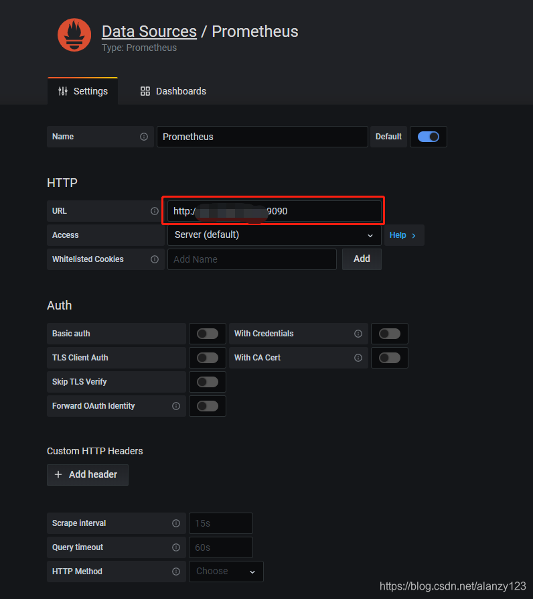
Task: Click the Whitelisted Cookies info icon
Action: coord(155,259)
